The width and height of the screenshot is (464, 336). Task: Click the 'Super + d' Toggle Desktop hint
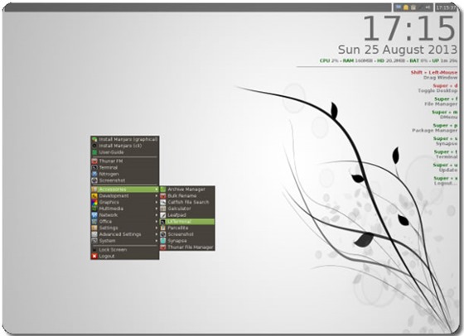pos(437,88)
